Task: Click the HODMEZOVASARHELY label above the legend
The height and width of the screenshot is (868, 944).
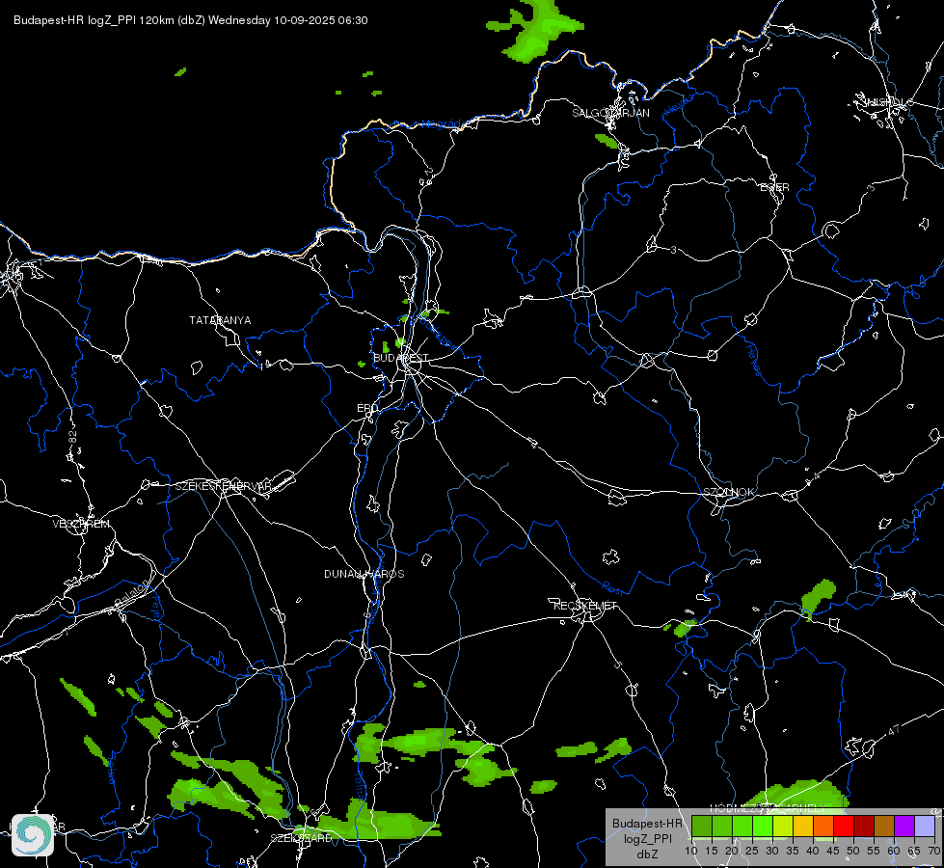Action: pos(769,808)
